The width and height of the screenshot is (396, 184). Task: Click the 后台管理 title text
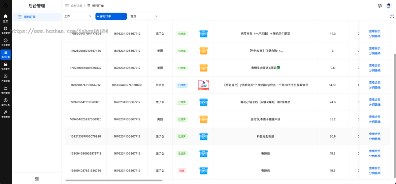pyautogui.click(x=37, y=6)
